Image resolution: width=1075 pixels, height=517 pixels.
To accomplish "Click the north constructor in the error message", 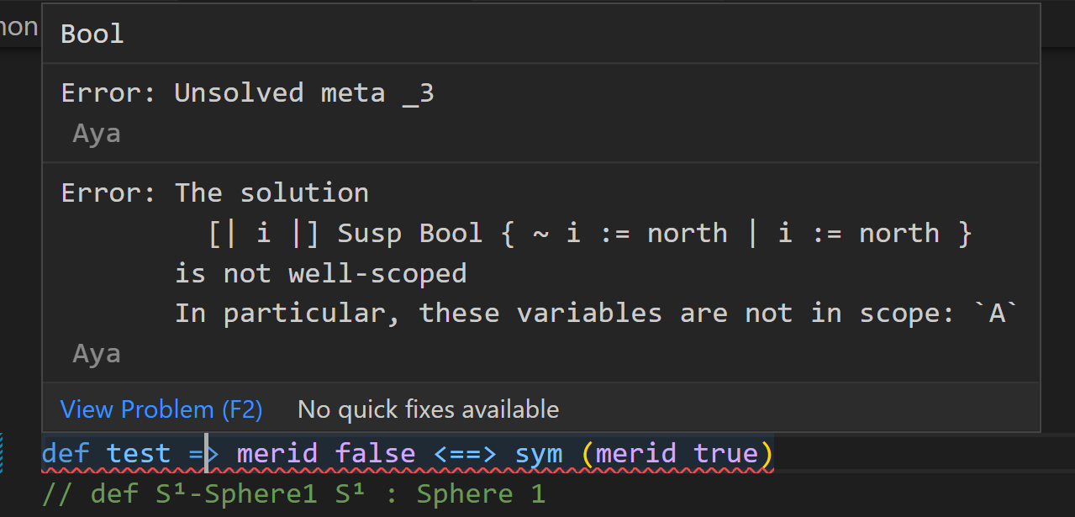I will 687,233.
